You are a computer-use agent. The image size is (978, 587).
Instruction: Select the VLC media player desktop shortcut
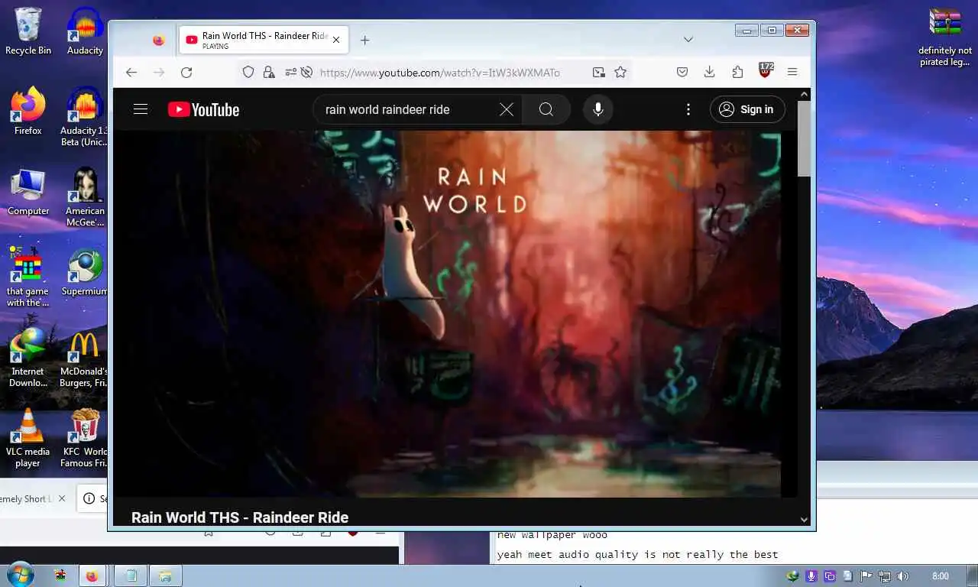28,438
